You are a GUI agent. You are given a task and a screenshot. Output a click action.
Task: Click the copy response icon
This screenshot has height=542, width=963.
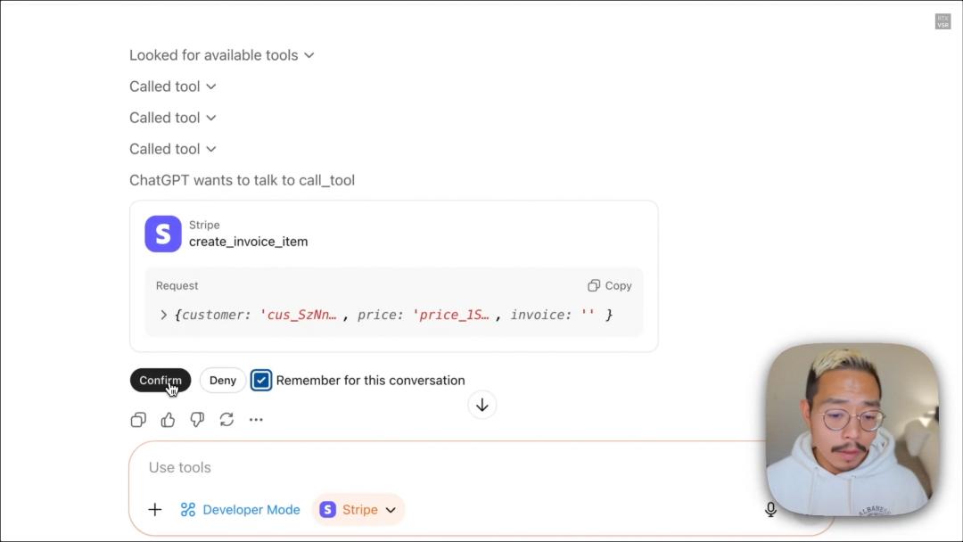tap(138, 420)
